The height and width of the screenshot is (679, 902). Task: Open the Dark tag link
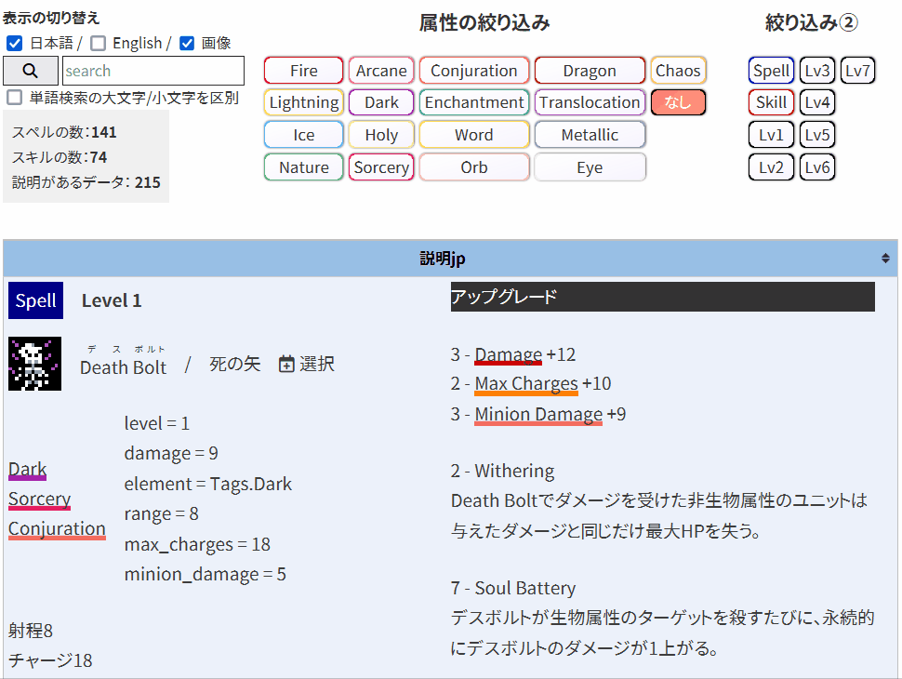pos(27,469)
